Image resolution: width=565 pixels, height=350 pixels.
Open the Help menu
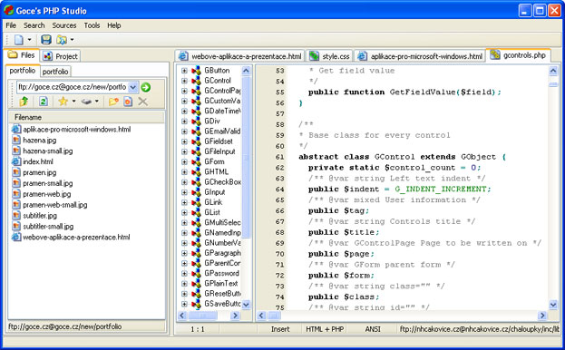click(x=114, y=25)
